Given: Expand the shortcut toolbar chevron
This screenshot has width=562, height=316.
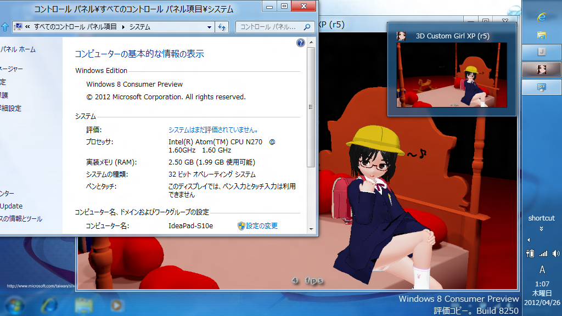Looking at the screenshot, I should click(x=542, y=228).
